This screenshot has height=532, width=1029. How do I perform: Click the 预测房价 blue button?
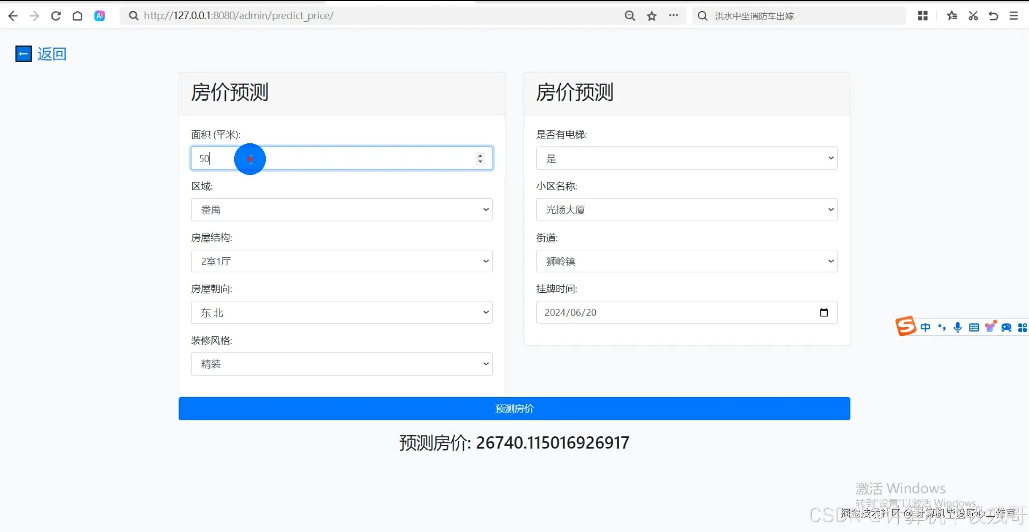pos(514,408)
